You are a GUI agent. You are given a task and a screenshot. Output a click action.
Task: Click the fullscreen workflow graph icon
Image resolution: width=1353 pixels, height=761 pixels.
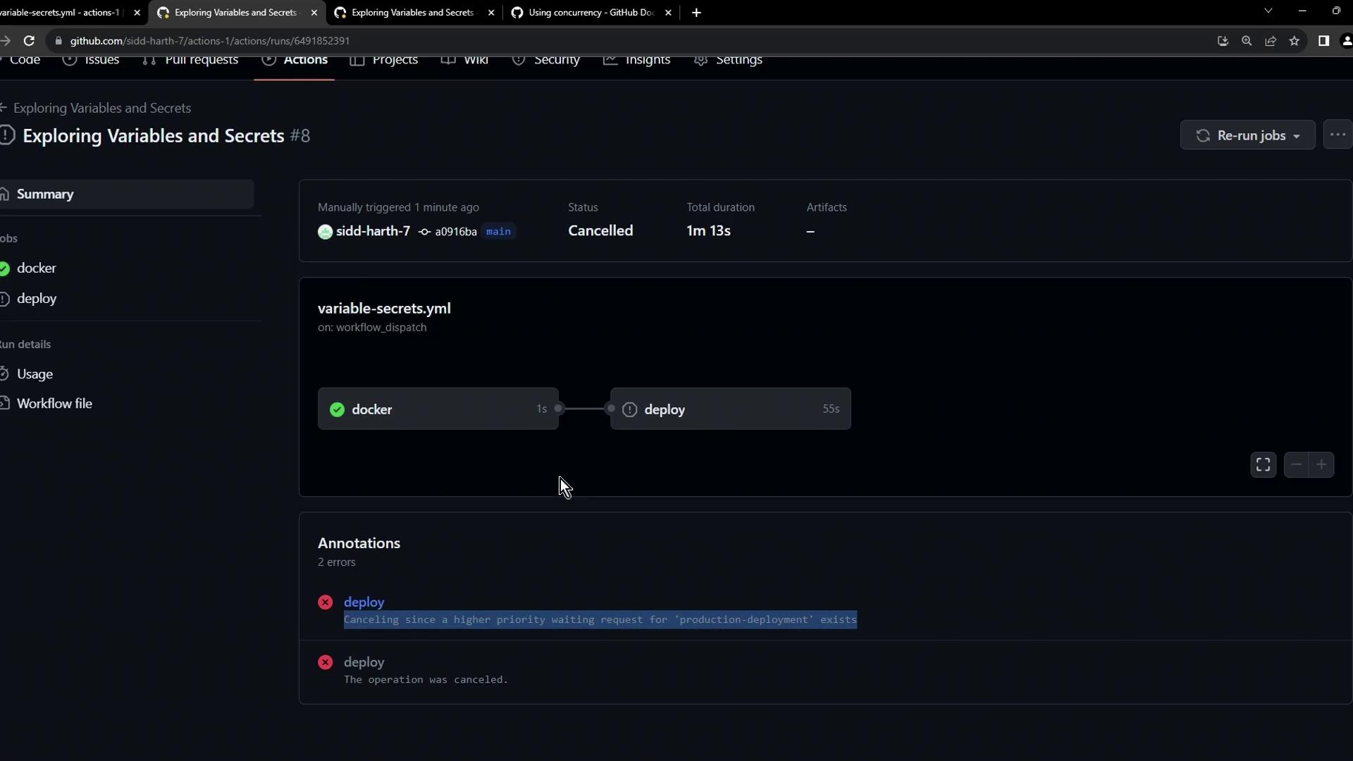coord(1263,465)
